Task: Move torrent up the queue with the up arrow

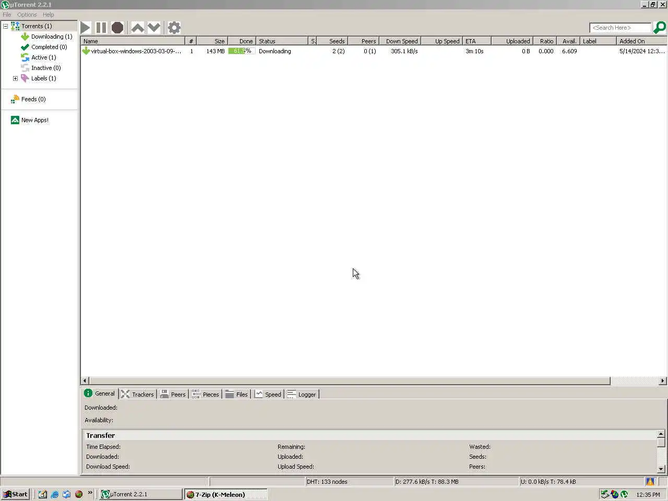Action: [x=138, y=28]
